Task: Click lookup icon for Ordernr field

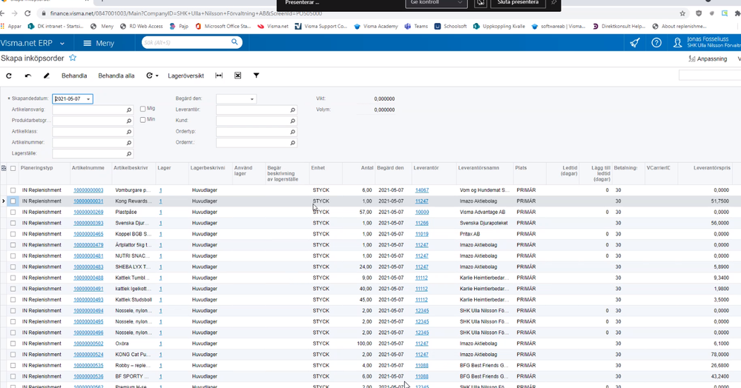Action: pyautogui.click(x=292, y=143)
